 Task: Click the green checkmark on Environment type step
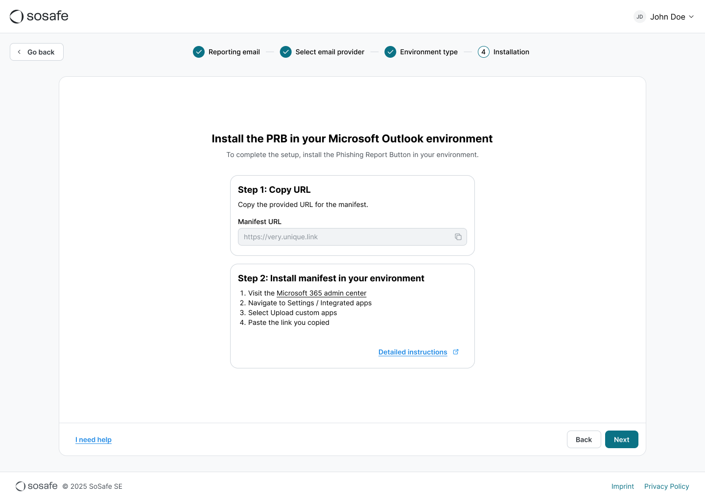tap(390, 51)
